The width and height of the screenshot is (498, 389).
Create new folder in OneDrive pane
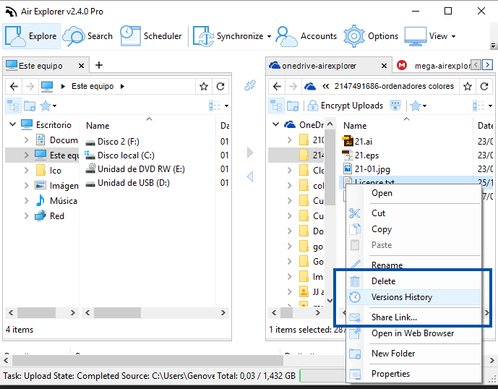(293, 106)
